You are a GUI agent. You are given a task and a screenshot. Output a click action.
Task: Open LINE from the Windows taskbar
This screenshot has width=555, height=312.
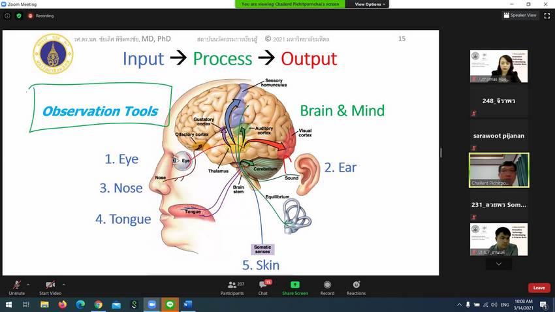click(170, 304)
